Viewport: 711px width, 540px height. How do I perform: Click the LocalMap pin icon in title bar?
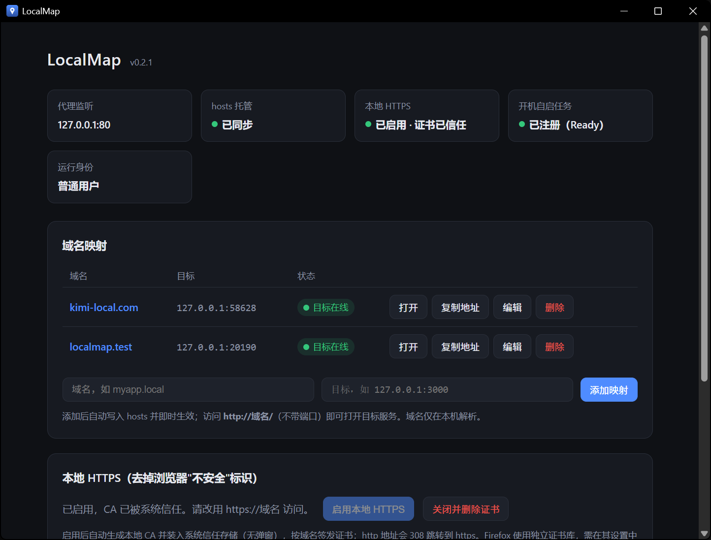coord(12,11)
